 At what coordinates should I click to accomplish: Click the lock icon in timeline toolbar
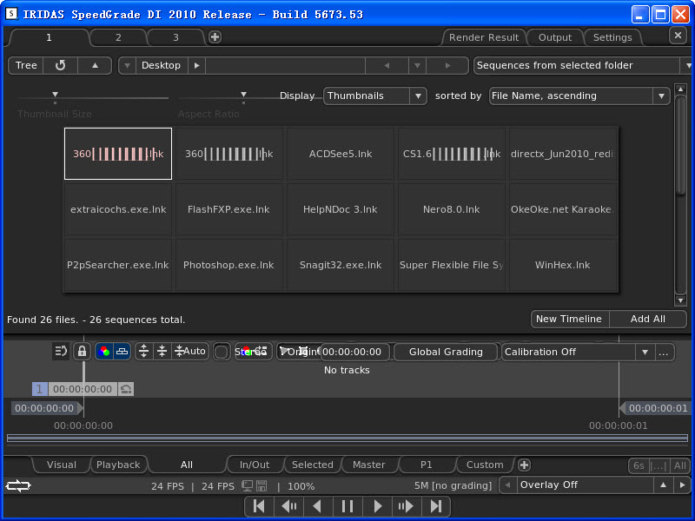coord(82,352)
